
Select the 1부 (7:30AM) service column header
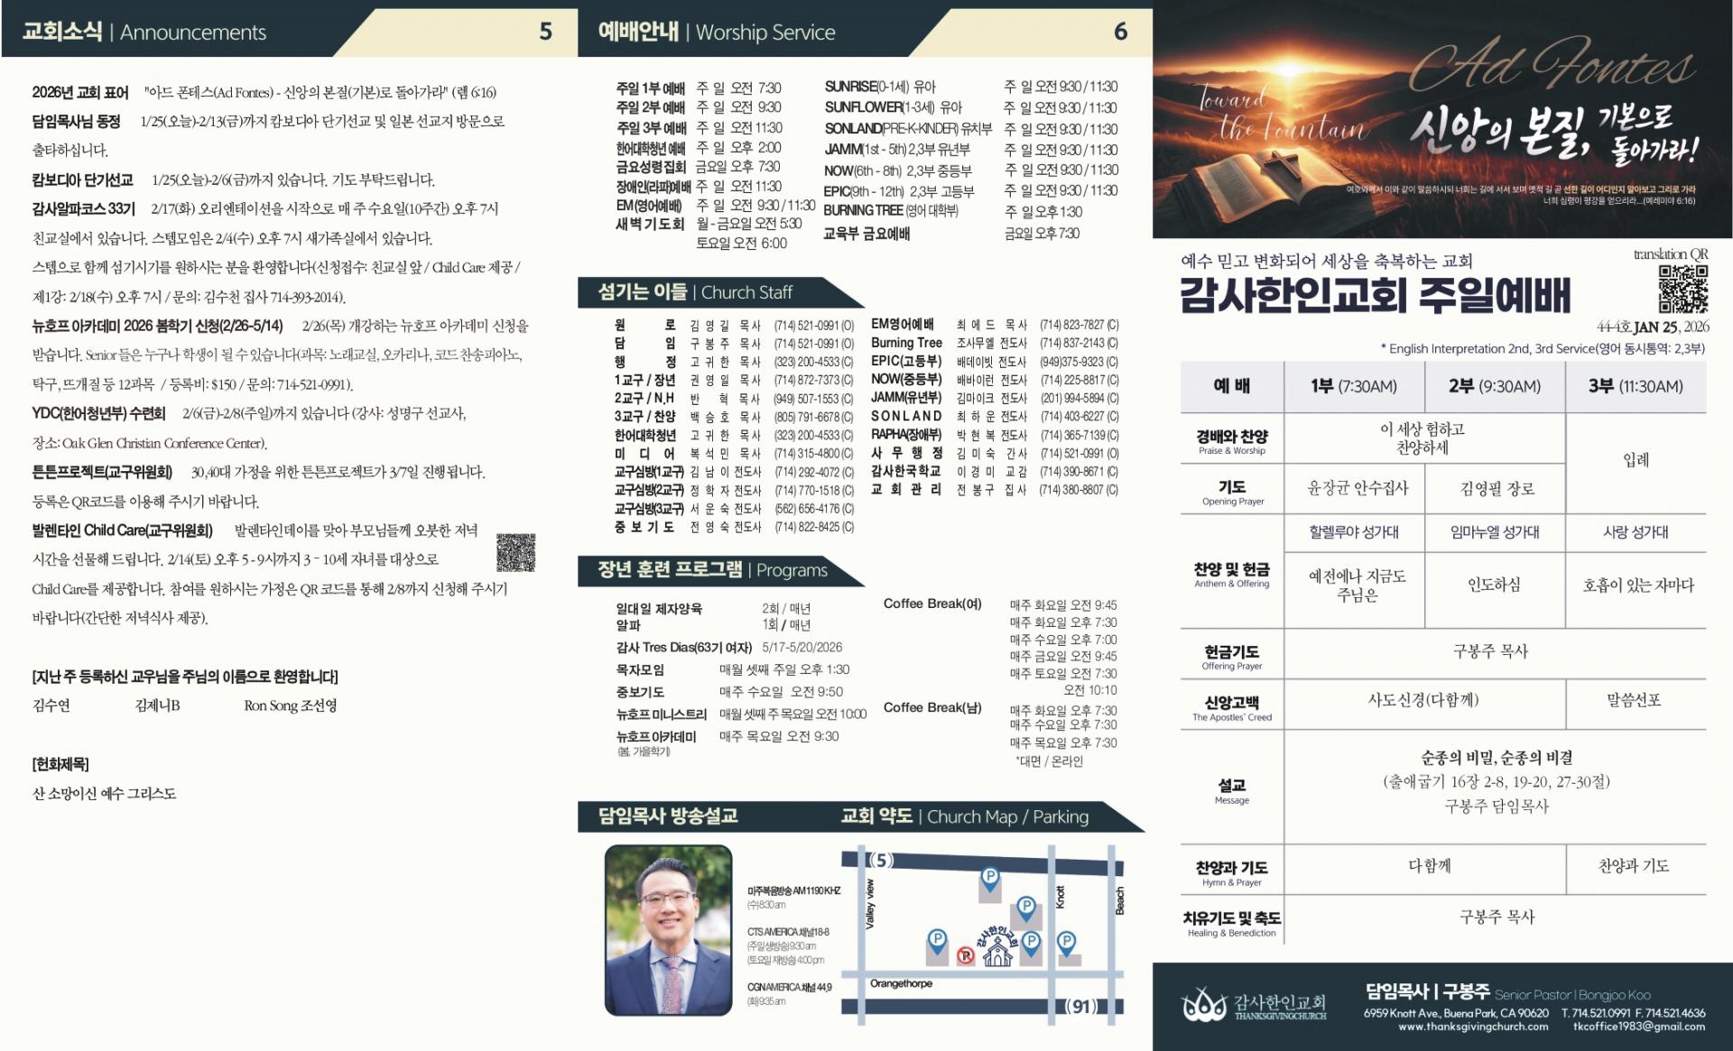point(1353,386)
